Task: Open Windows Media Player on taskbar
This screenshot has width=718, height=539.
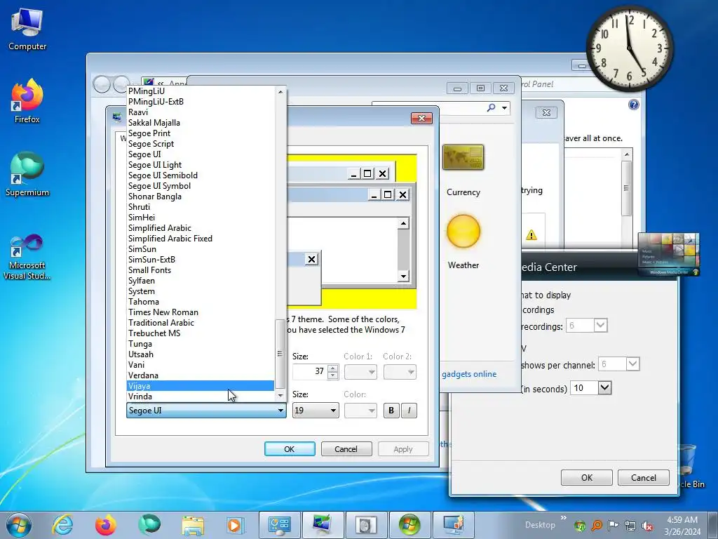Action: tap(236, 525)
